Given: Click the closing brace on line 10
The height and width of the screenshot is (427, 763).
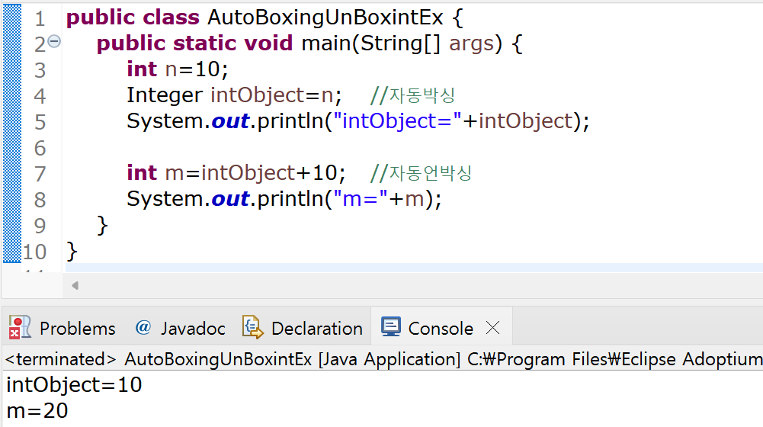Looking at the screenshot, I should [72, 252].
